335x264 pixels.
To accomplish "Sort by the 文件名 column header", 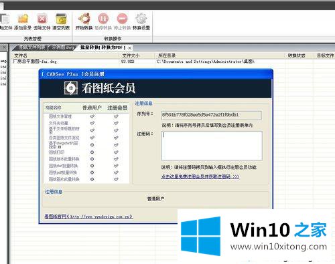I will pos(21,55).
